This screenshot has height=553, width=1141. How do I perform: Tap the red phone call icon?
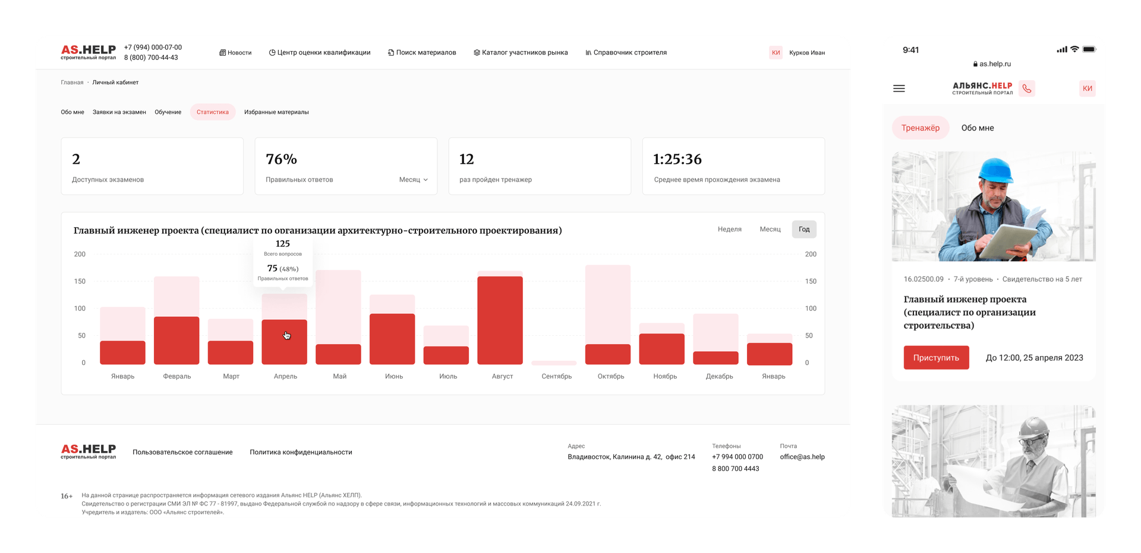click(1026, 88)
